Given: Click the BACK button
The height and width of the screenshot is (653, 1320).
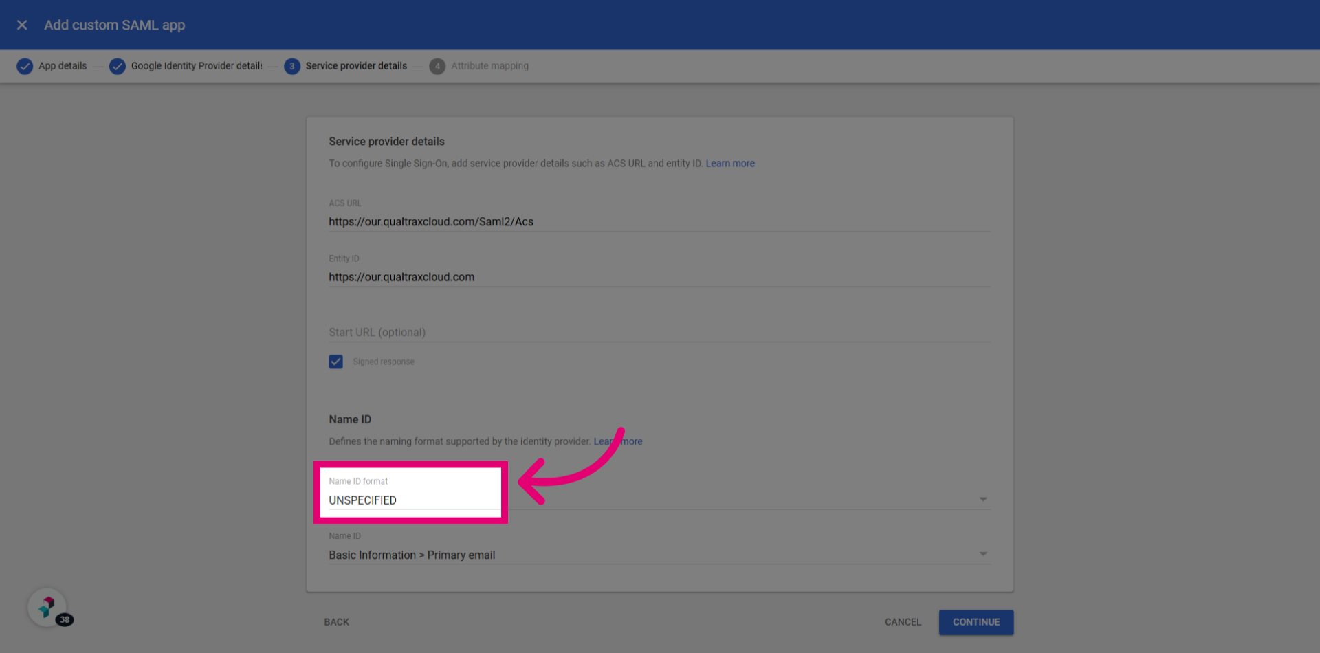Looking at the screenshot, I should pyautogui.click(x=337, y=622).
